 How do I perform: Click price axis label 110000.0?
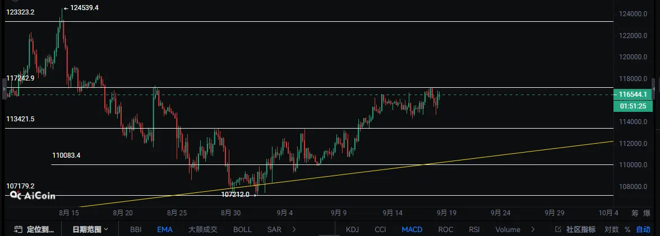633,165
